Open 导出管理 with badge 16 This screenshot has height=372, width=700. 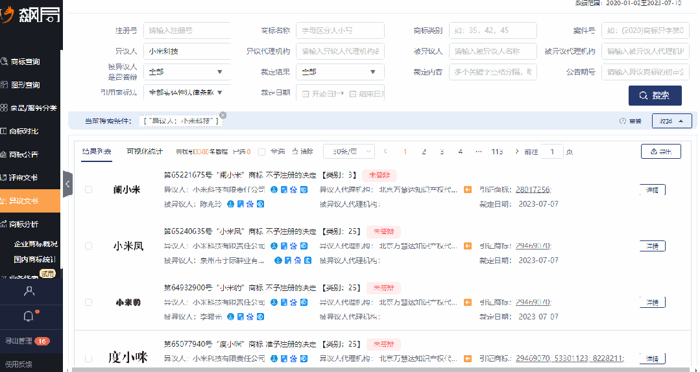coord(27,342)
